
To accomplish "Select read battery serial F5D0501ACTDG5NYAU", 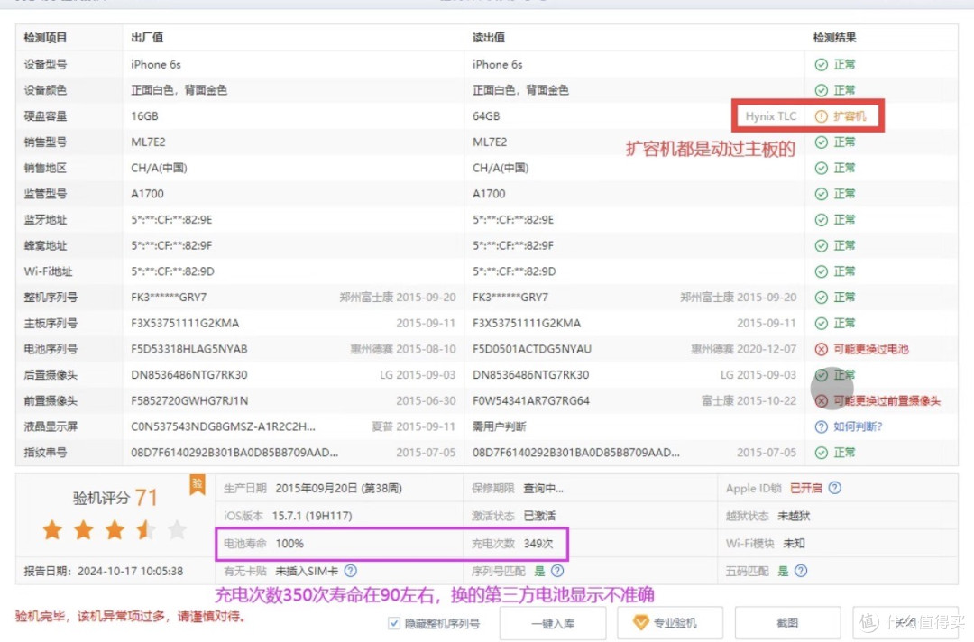I will pyautogui.click(x=532, y=350).
